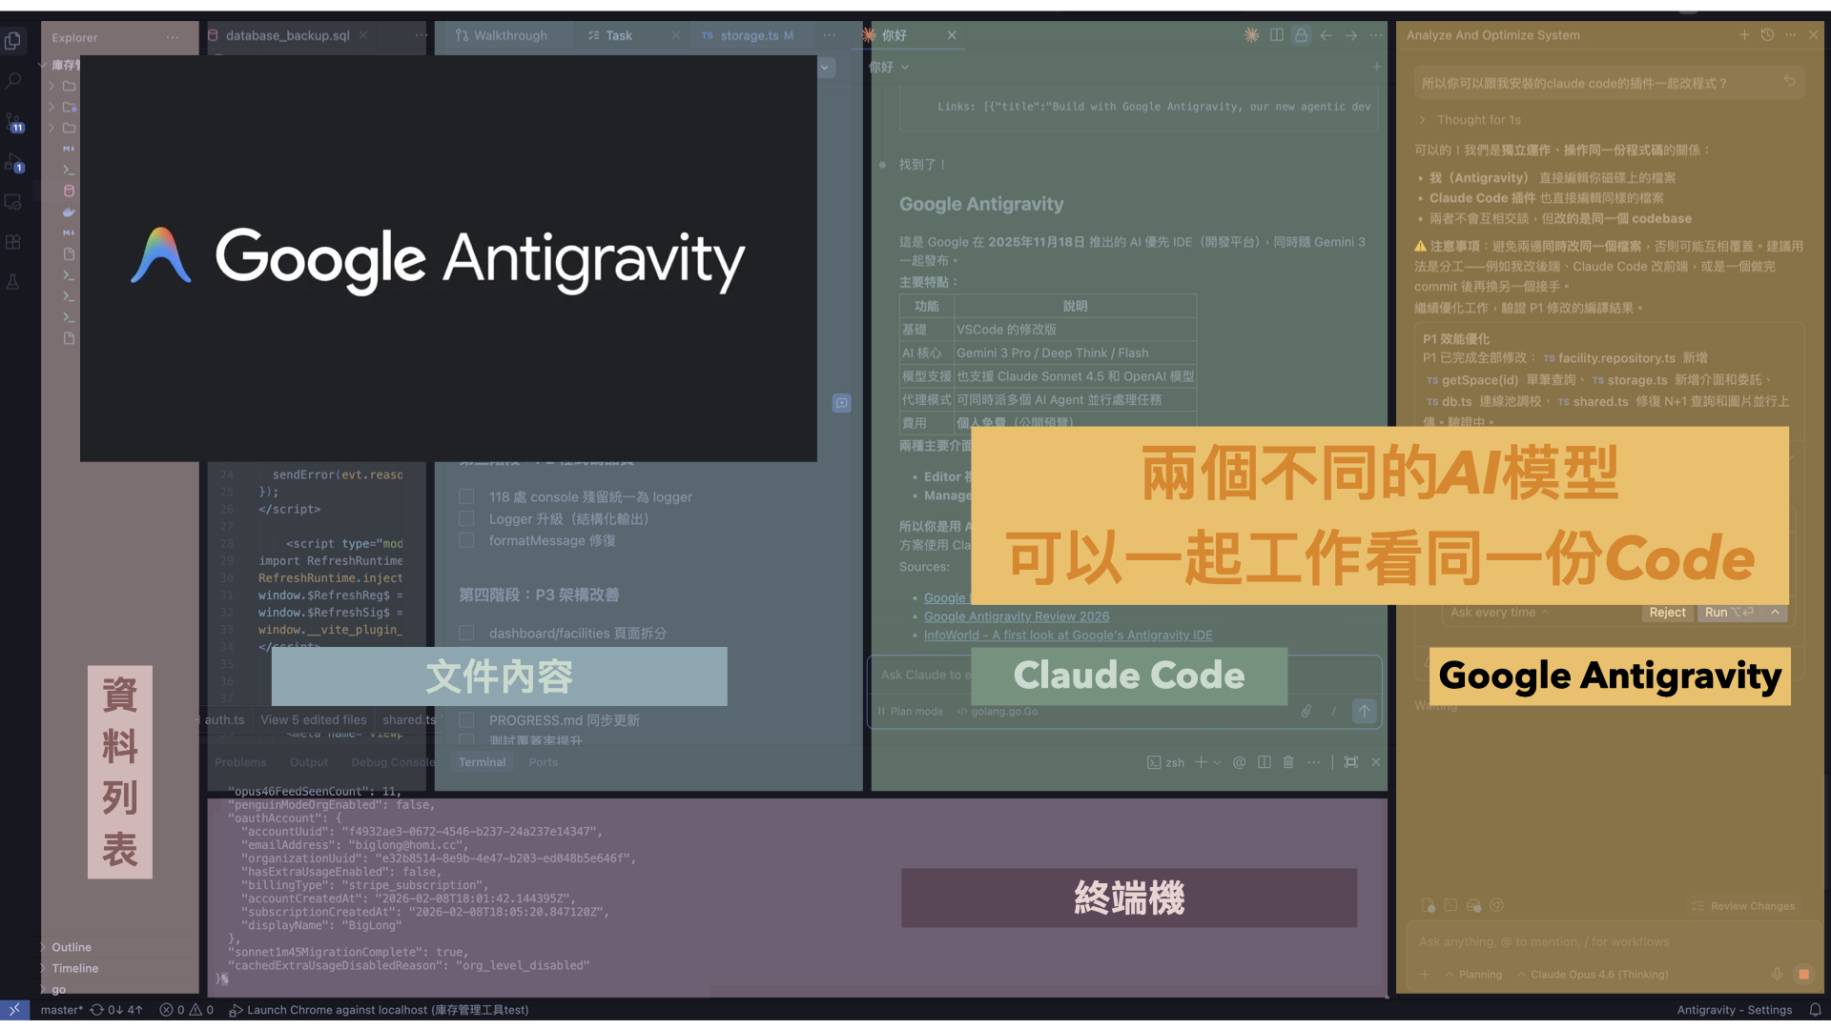Check the dashboard/facilities 頁面拆分 item
The width and height of the screenshot is (1831, 1029).
[466, 633]
